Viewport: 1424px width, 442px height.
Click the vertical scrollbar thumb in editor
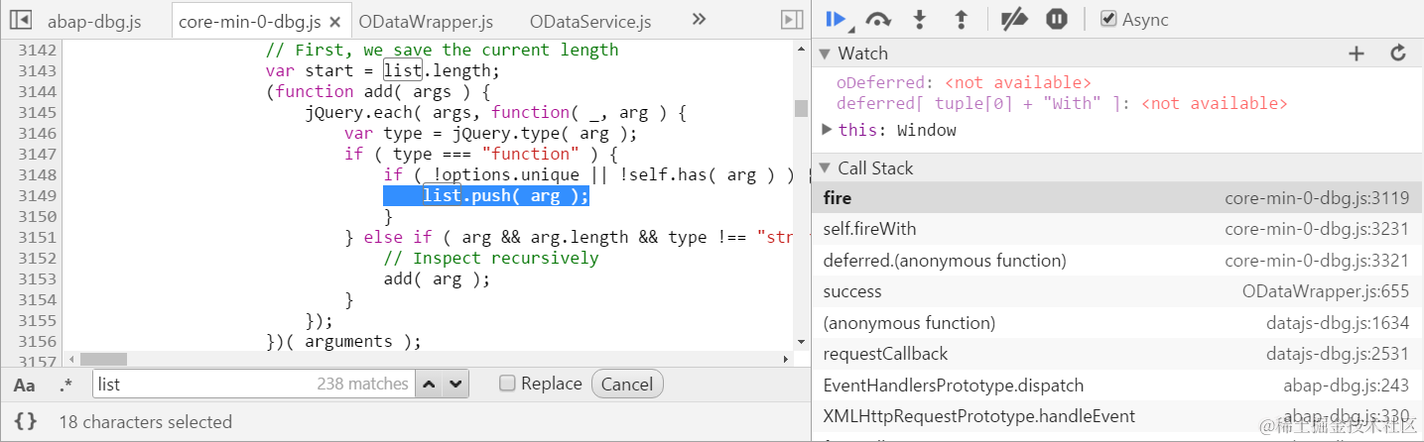click(x=801, y=108)
